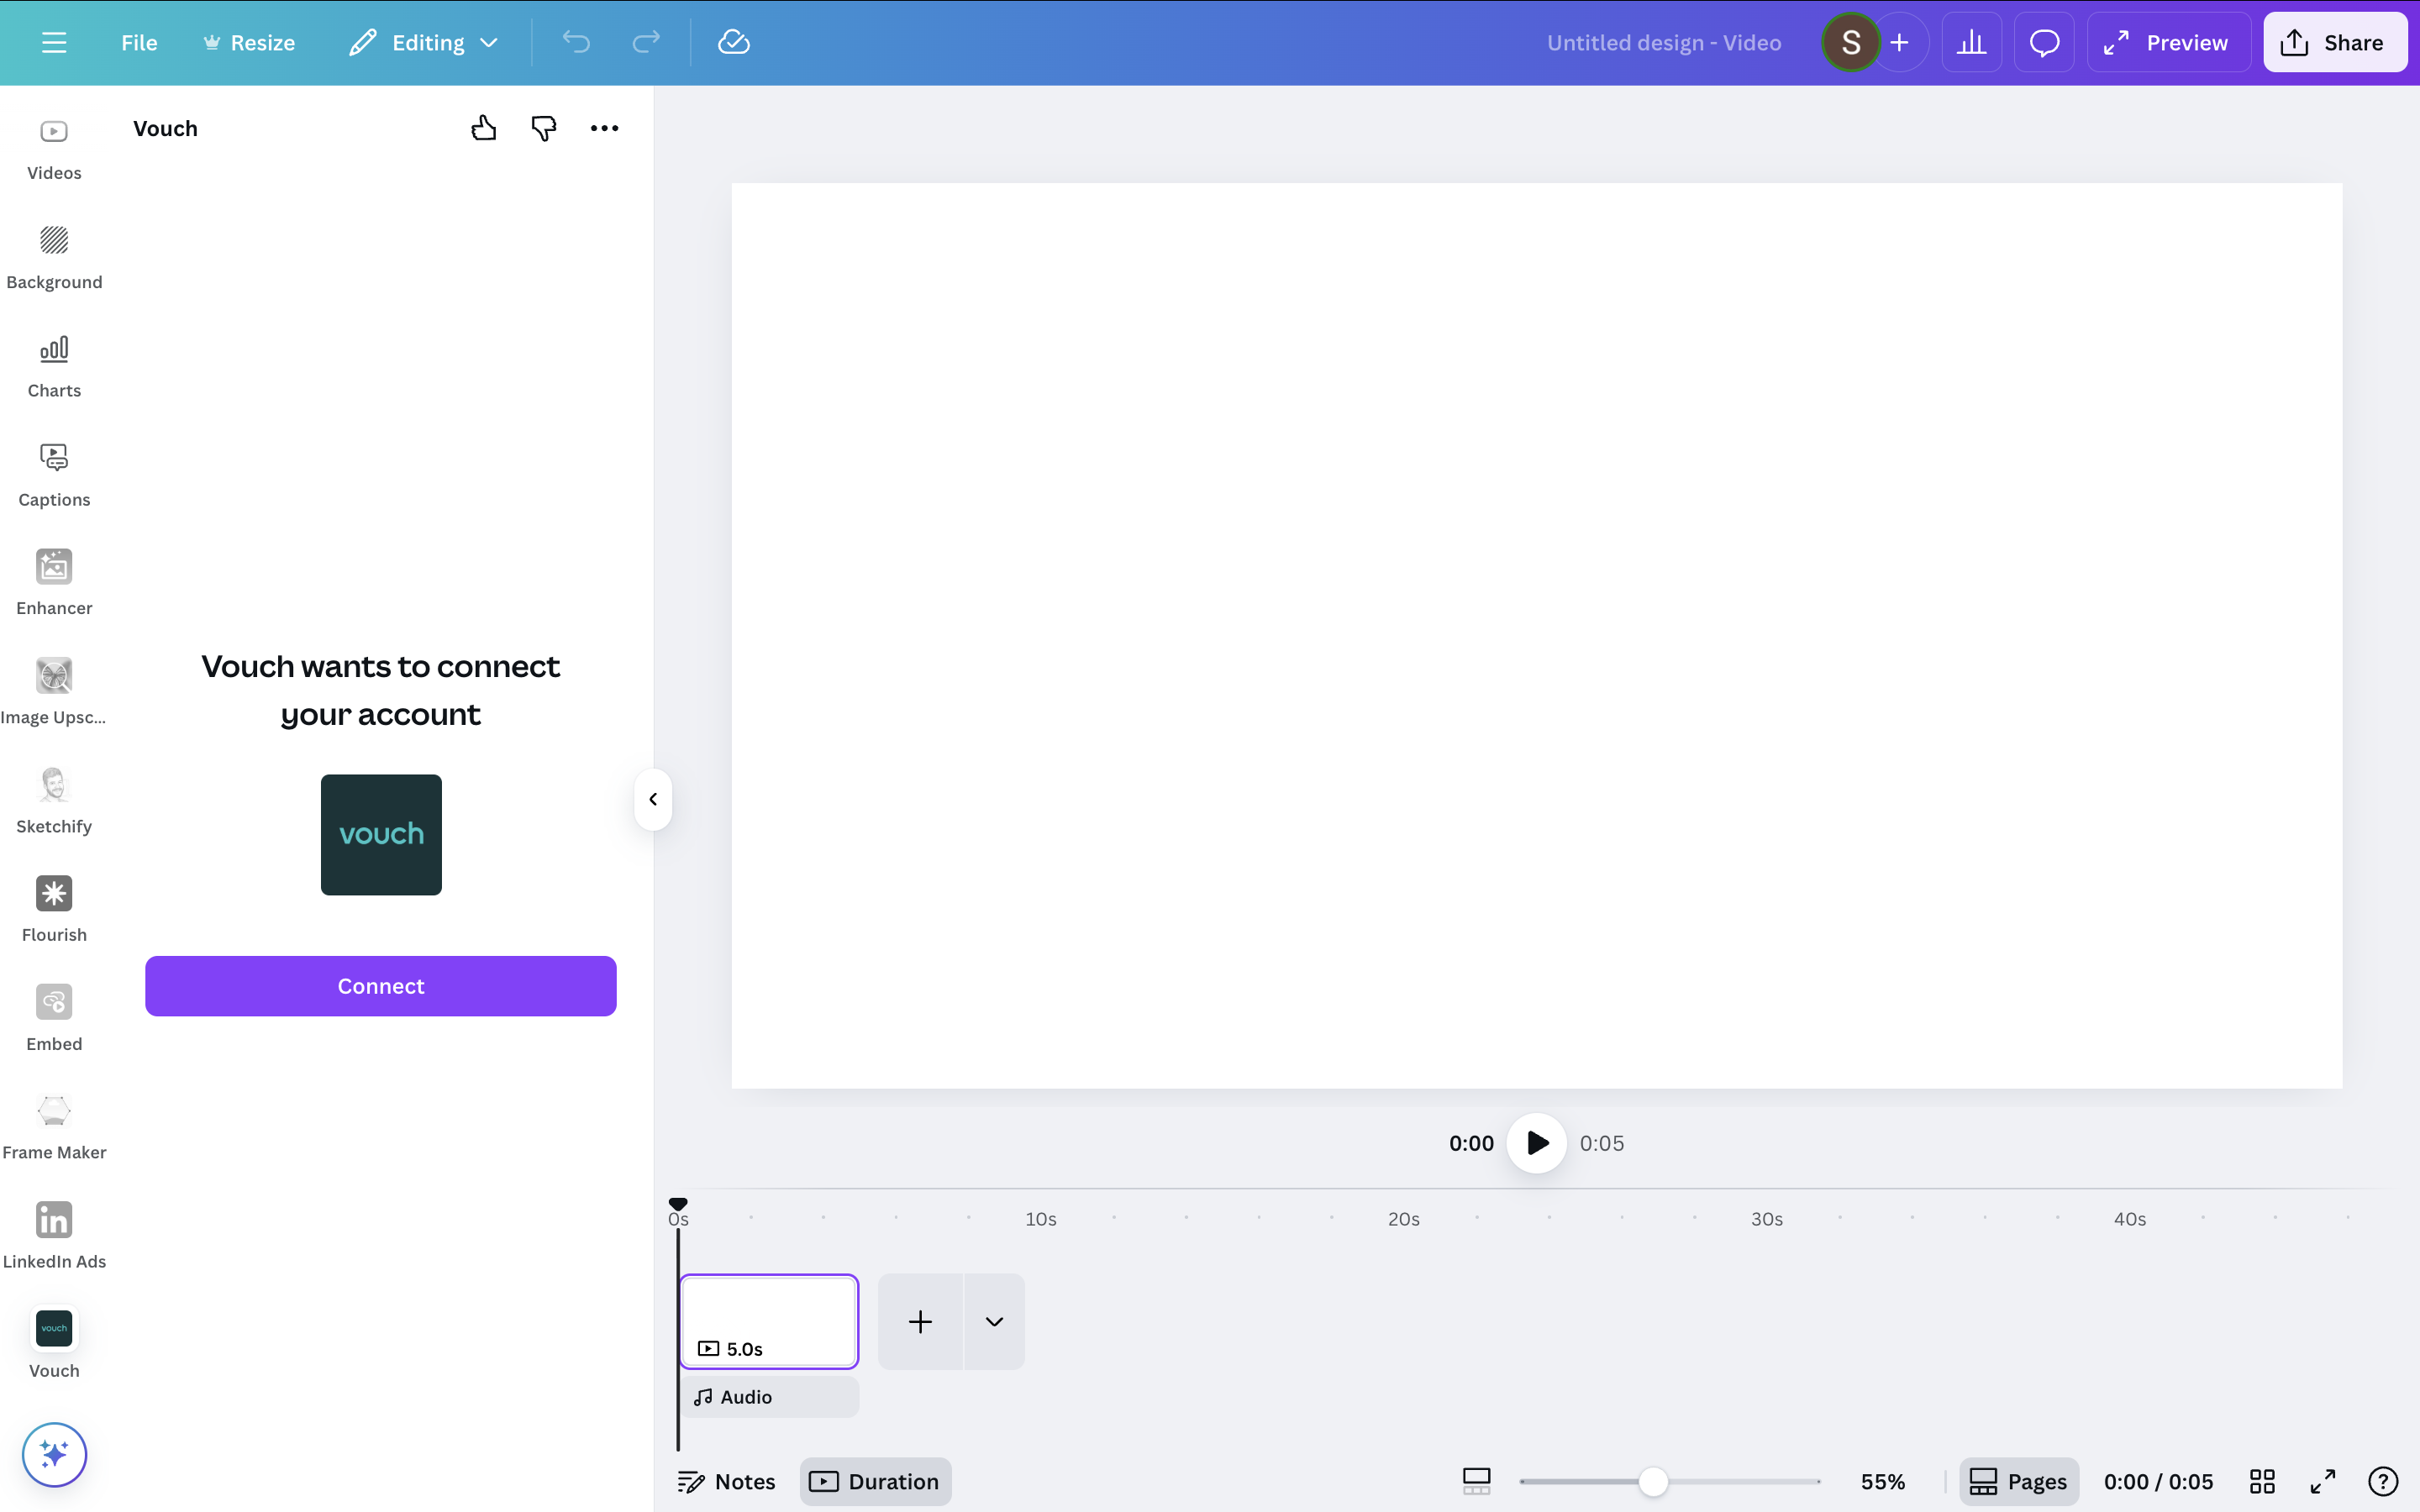This screenshot has height=1512, width=2420.
Task: Click the timeline playhead marker
Action: 678,1204
